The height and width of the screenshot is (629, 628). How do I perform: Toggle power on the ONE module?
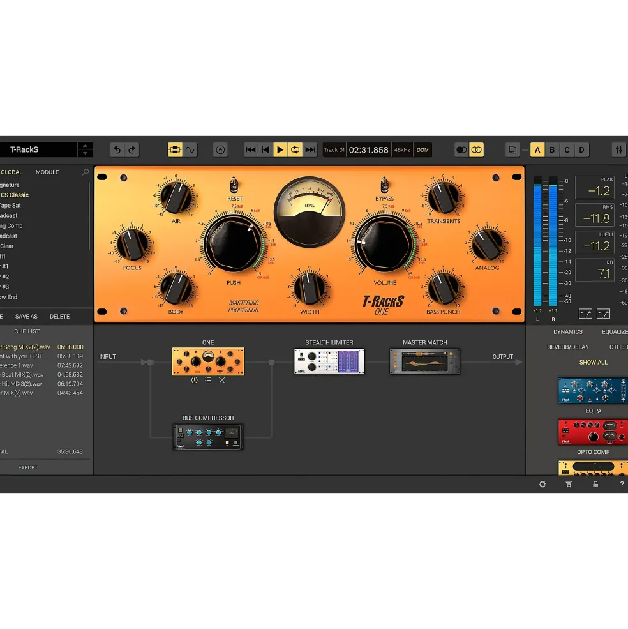coord(195,381)
